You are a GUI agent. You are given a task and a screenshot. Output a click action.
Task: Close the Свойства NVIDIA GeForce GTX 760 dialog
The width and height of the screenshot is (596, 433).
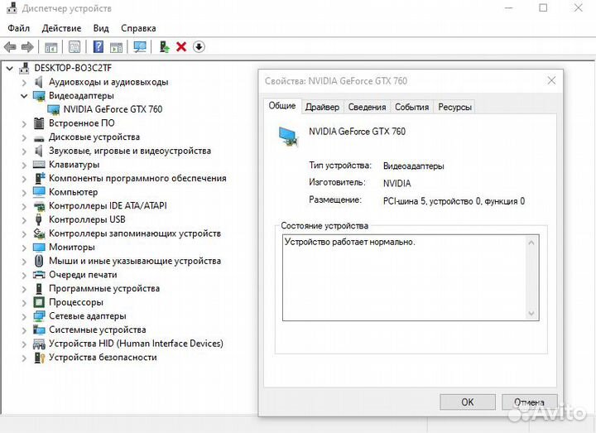click(x=551, y=80)
